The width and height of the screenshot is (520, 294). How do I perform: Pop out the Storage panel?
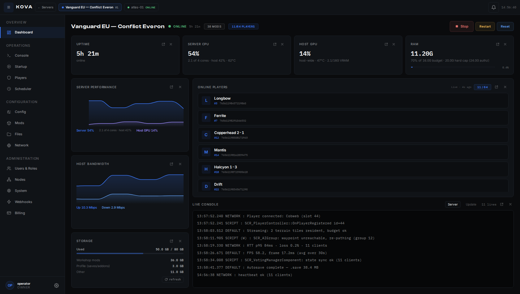click(171, 241)
